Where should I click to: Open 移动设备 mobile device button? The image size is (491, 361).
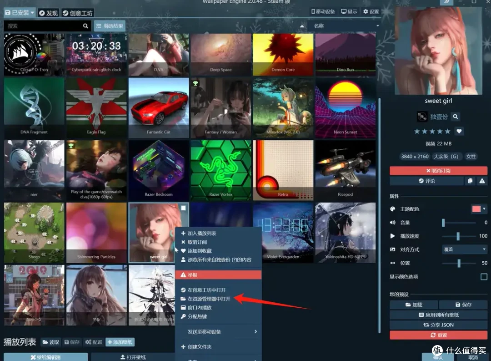pyautogui.click(x=323, y=11)
